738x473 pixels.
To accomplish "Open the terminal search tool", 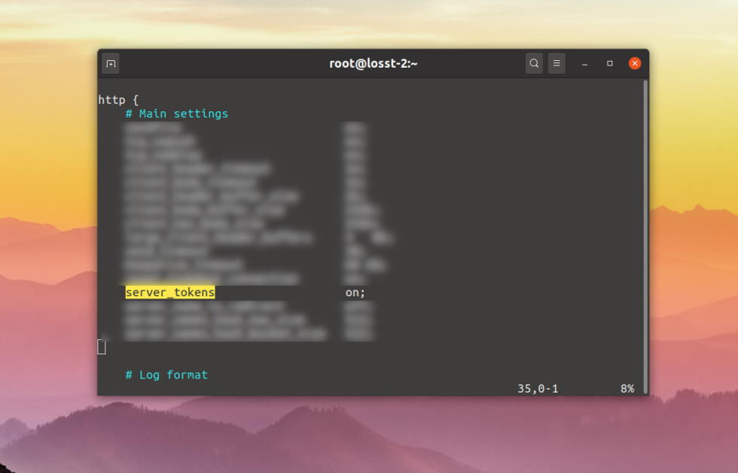I will click(x=534, y=63).
